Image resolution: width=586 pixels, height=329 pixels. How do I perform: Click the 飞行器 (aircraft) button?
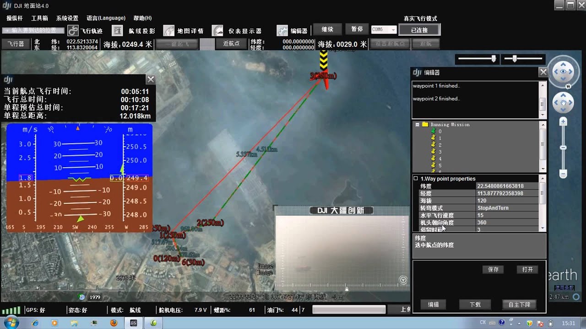click(16, 44)
